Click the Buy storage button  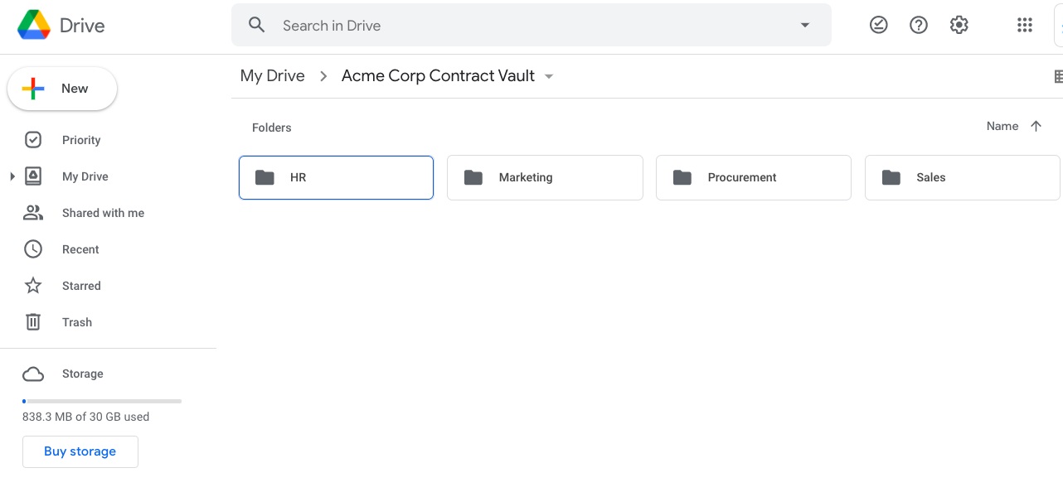tap(80, 451)
